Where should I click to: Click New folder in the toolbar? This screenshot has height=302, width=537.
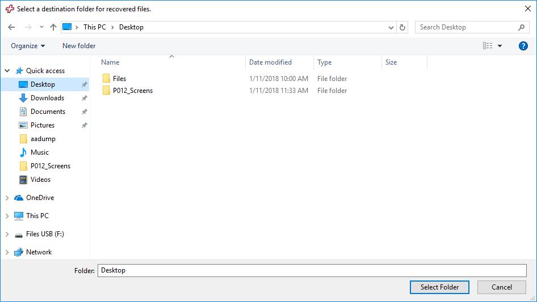(79, 46)
